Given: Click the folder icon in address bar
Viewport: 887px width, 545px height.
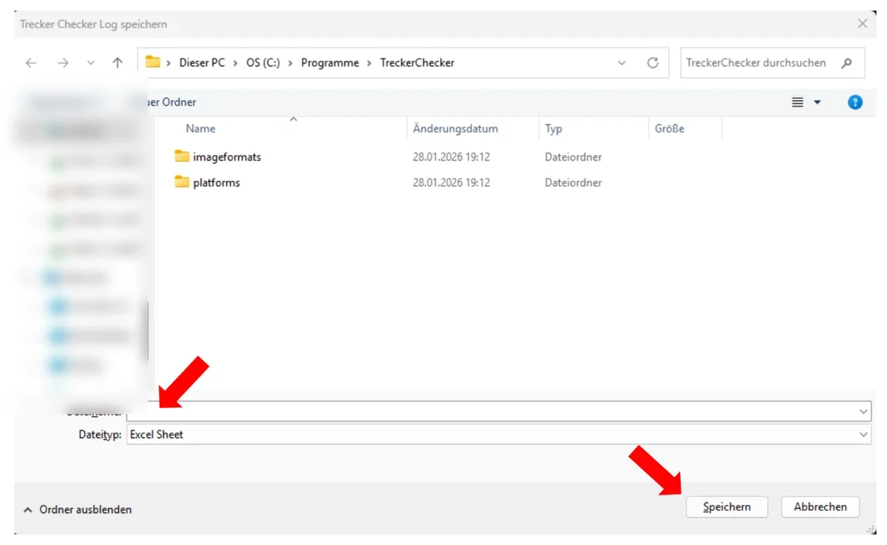Looking at the screenshot, I should 153,62.
